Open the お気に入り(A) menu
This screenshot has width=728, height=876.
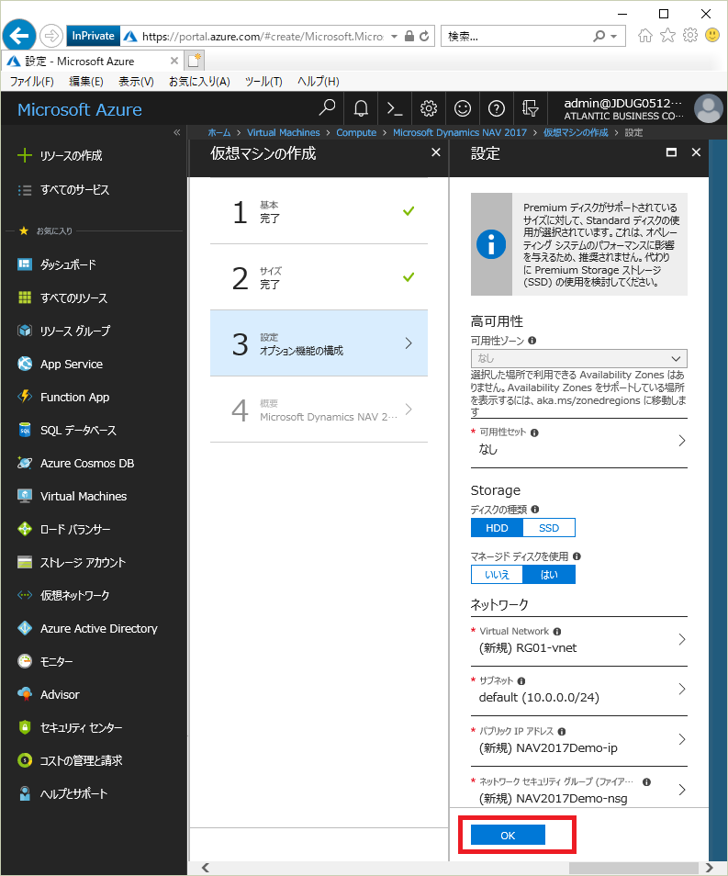click(x=199, y=82)
